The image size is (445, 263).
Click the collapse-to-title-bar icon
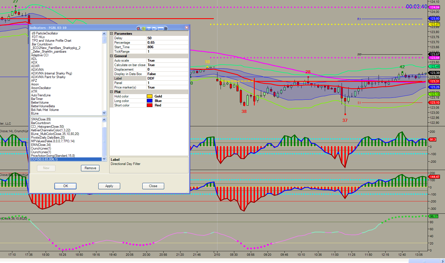point(149,29)
